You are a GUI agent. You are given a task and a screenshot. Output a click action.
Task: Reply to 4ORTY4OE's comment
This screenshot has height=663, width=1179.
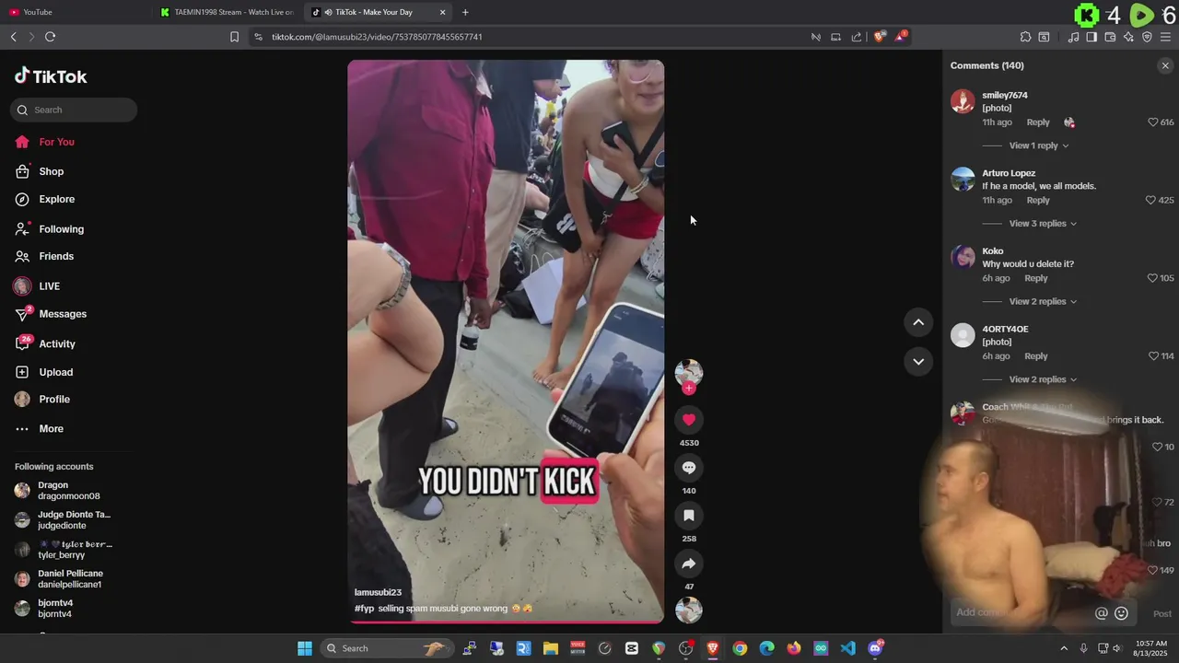coord(1036,356)
